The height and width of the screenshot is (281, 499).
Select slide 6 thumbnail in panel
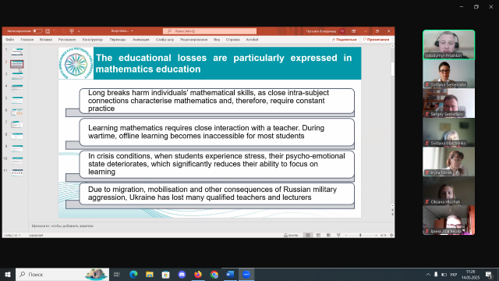17,112
